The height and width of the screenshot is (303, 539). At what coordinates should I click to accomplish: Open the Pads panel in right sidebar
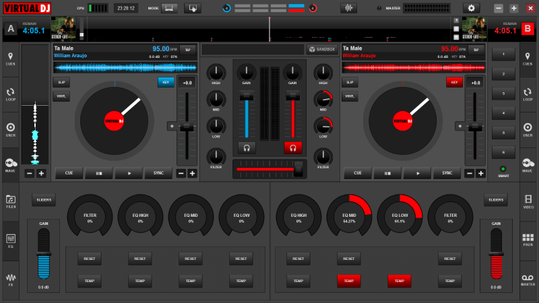point(528,239)
